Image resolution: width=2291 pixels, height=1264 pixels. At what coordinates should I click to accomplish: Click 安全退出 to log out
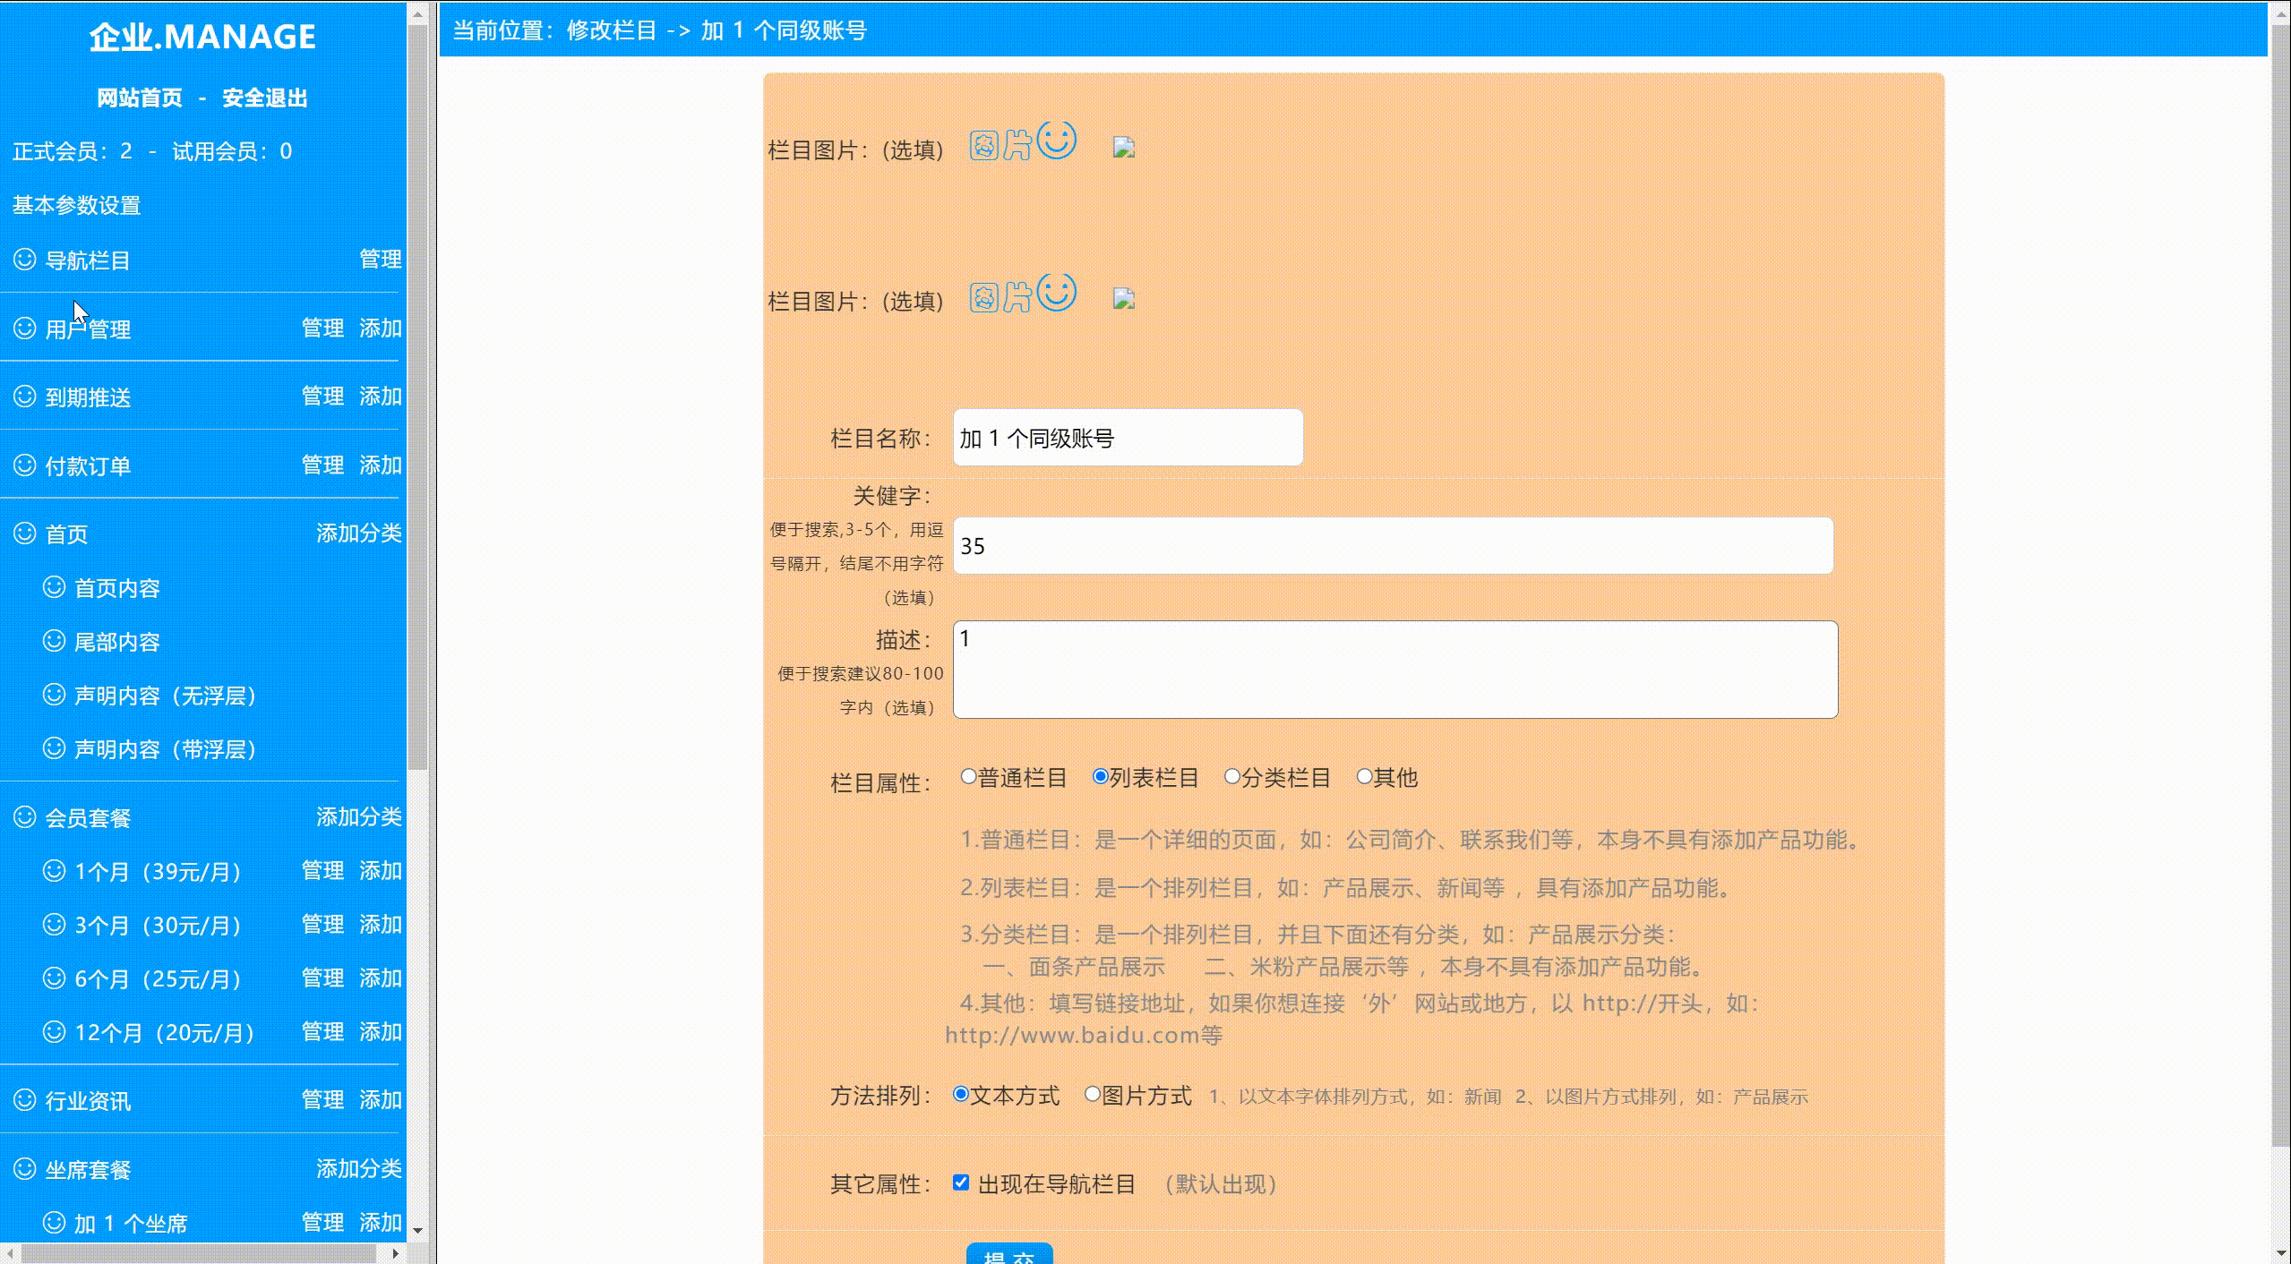click(x=265, y=98)
